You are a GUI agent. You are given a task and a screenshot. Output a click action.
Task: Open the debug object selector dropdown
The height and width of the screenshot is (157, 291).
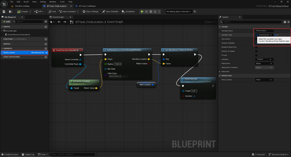point(179,12)
